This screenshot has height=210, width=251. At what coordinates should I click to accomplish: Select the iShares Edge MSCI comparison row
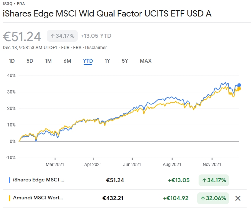pyautogui.click(x=38, y=180)
